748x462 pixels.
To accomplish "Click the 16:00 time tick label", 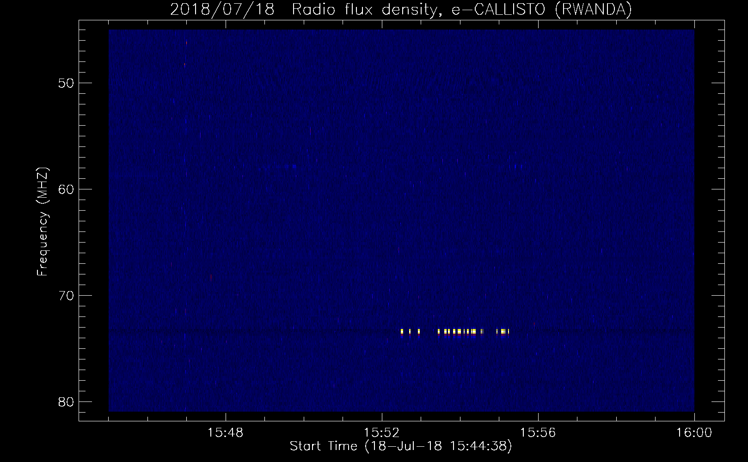I will click(694, 433).
